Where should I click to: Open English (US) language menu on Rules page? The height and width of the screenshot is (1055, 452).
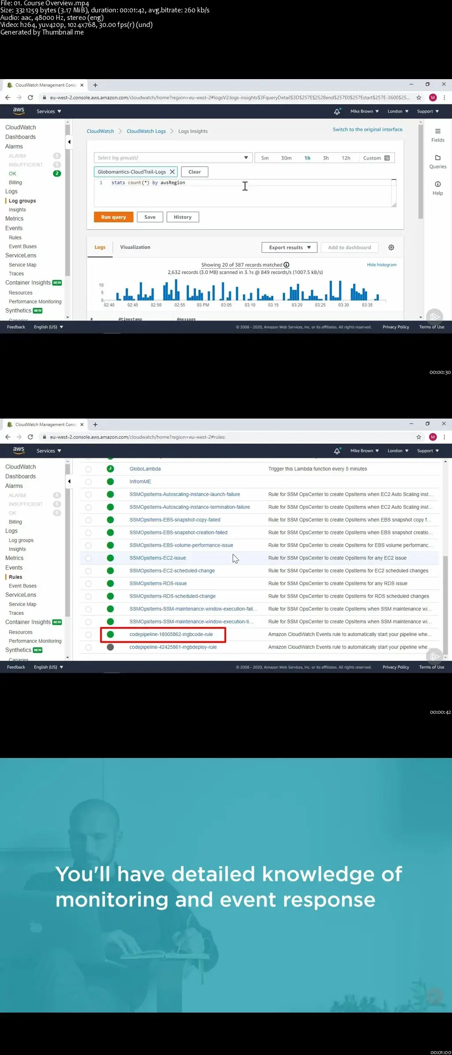pyautogui.click(x=49, y=667)
